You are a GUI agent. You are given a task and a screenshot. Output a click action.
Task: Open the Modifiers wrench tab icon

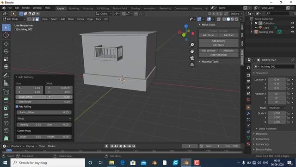tap(248, 113)
